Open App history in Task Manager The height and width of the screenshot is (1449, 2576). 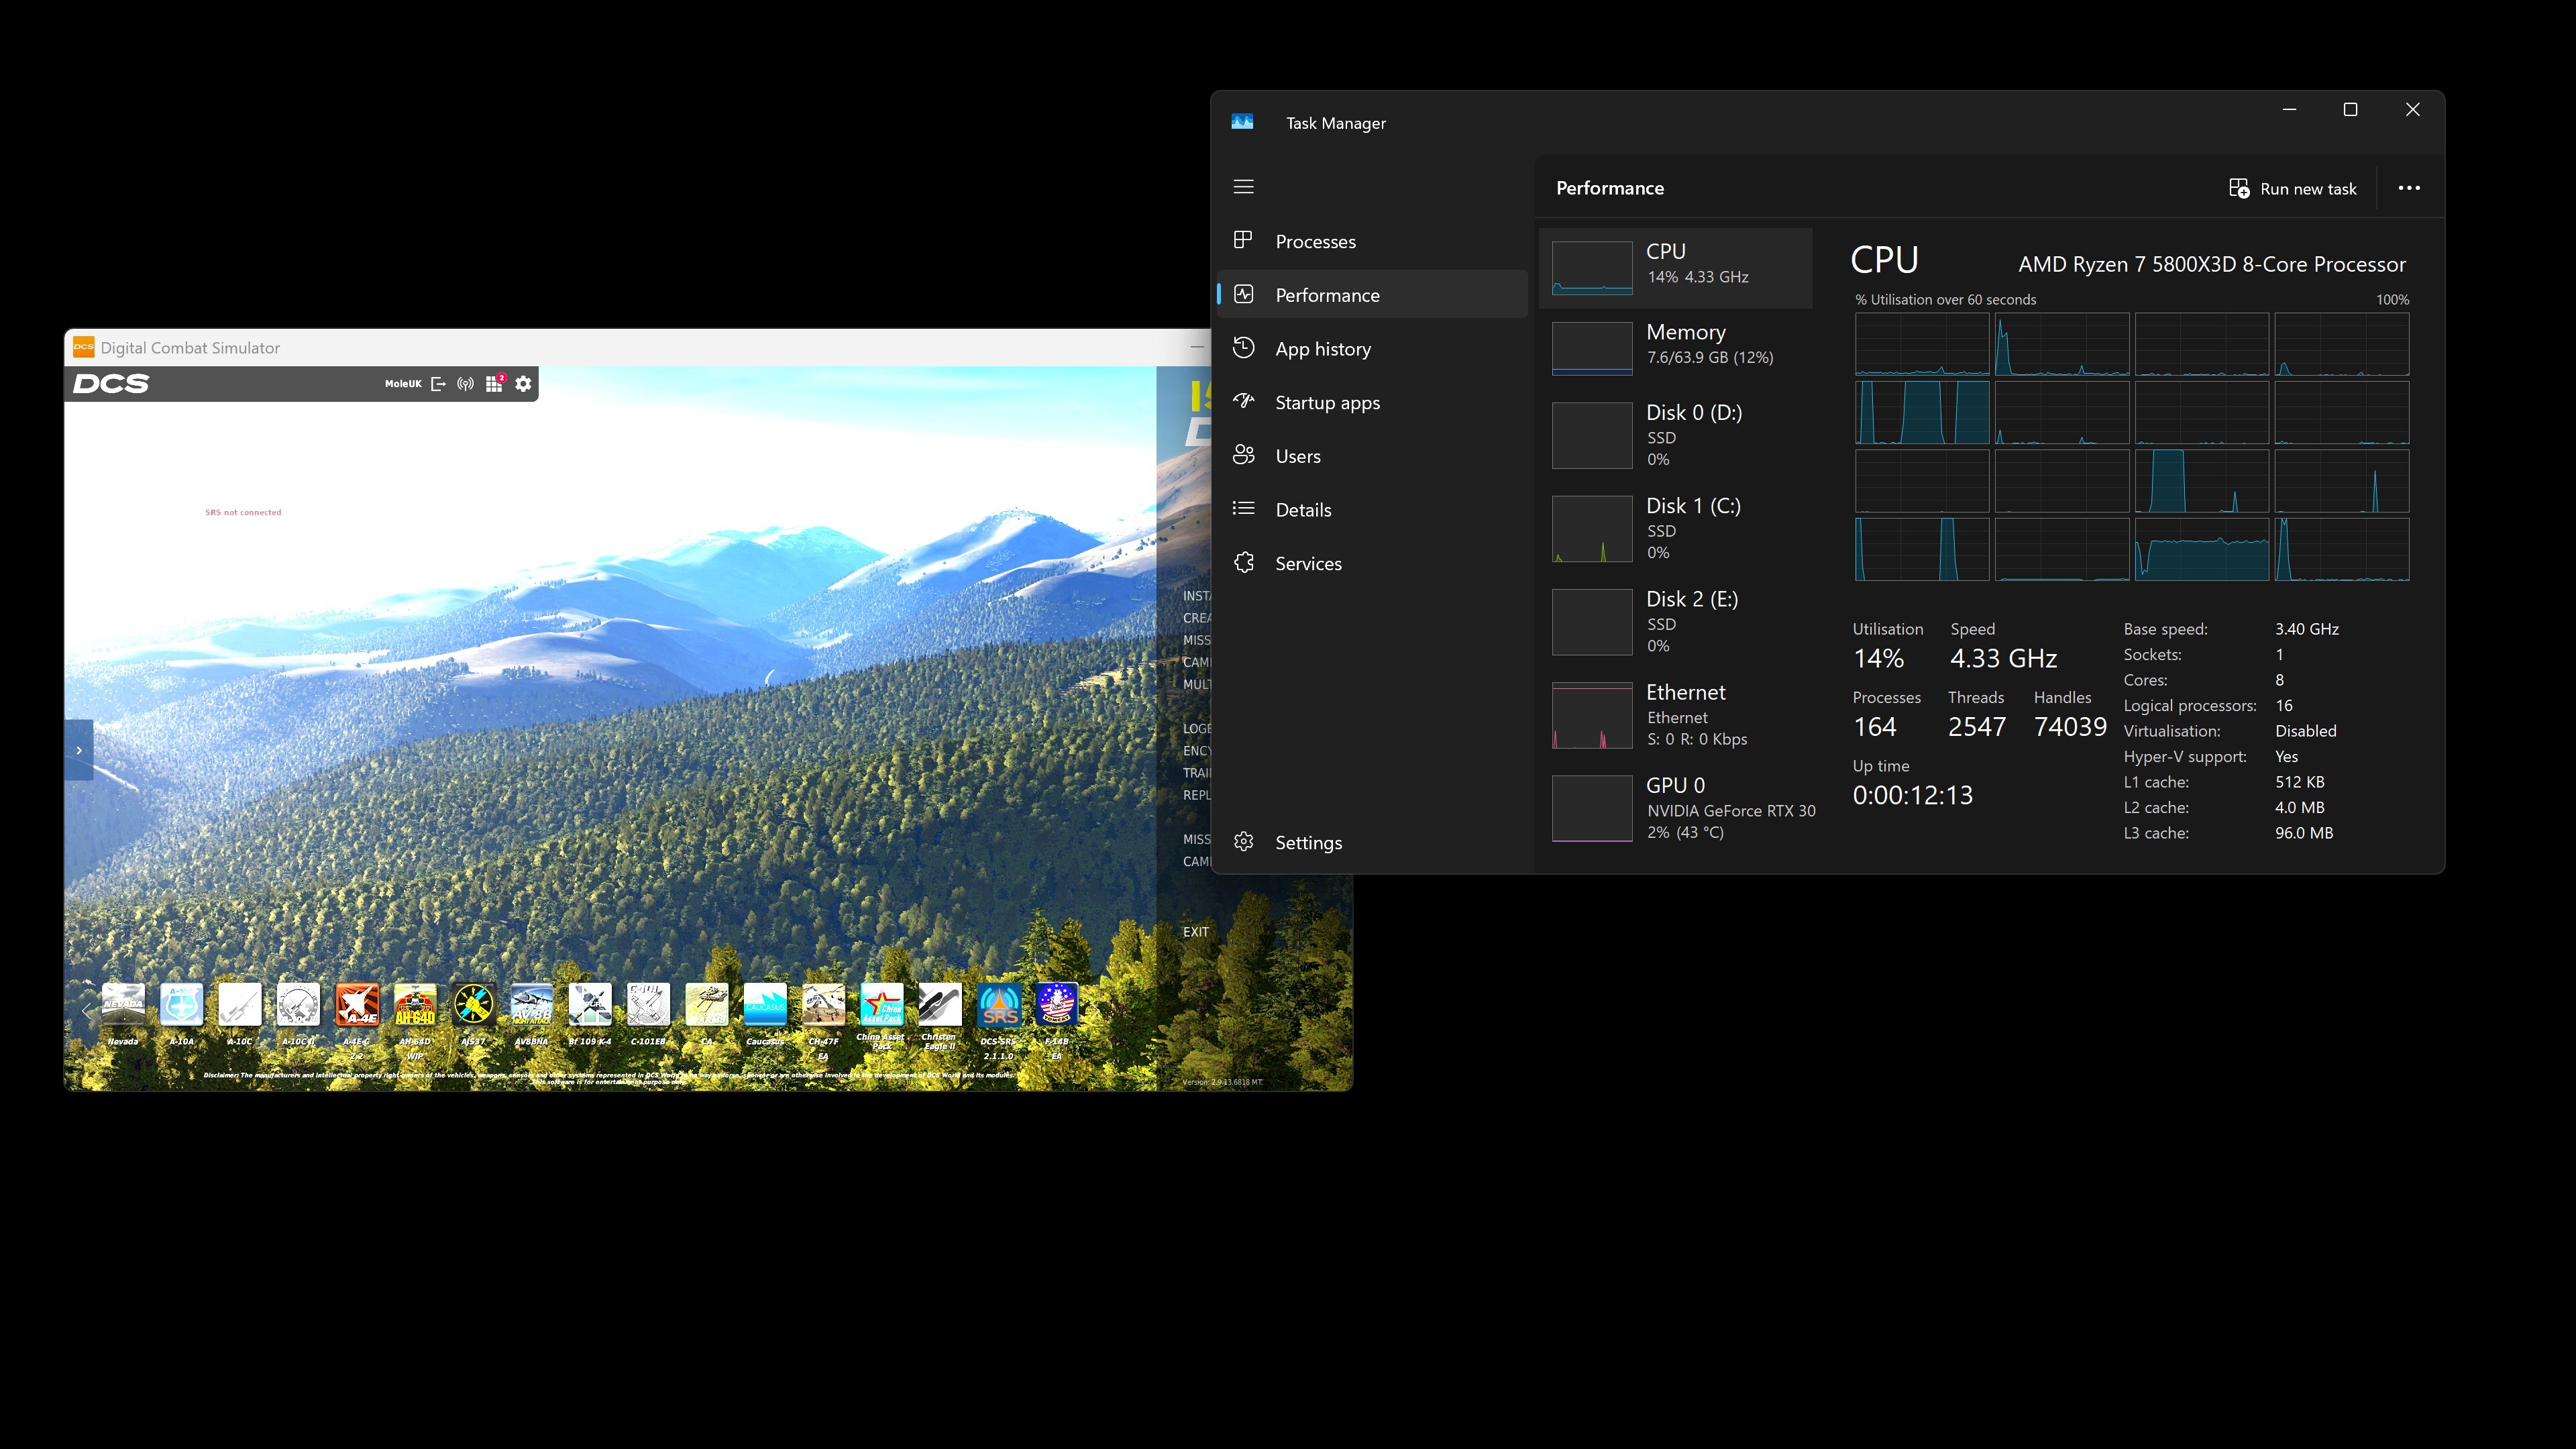(1371, 349)
